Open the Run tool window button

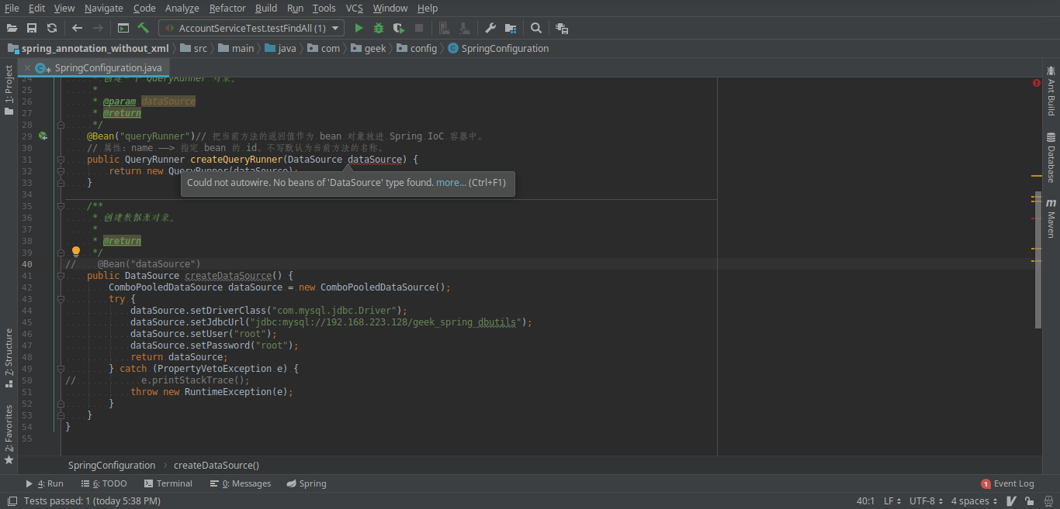[x=44, y=483]
